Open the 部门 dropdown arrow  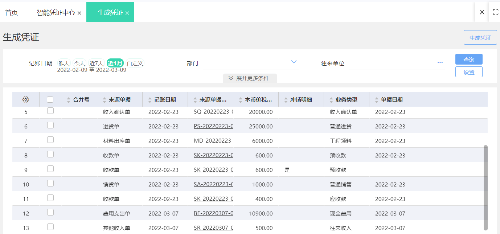[294, 62]
